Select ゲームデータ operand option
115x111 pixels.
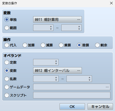coord(7,87)
